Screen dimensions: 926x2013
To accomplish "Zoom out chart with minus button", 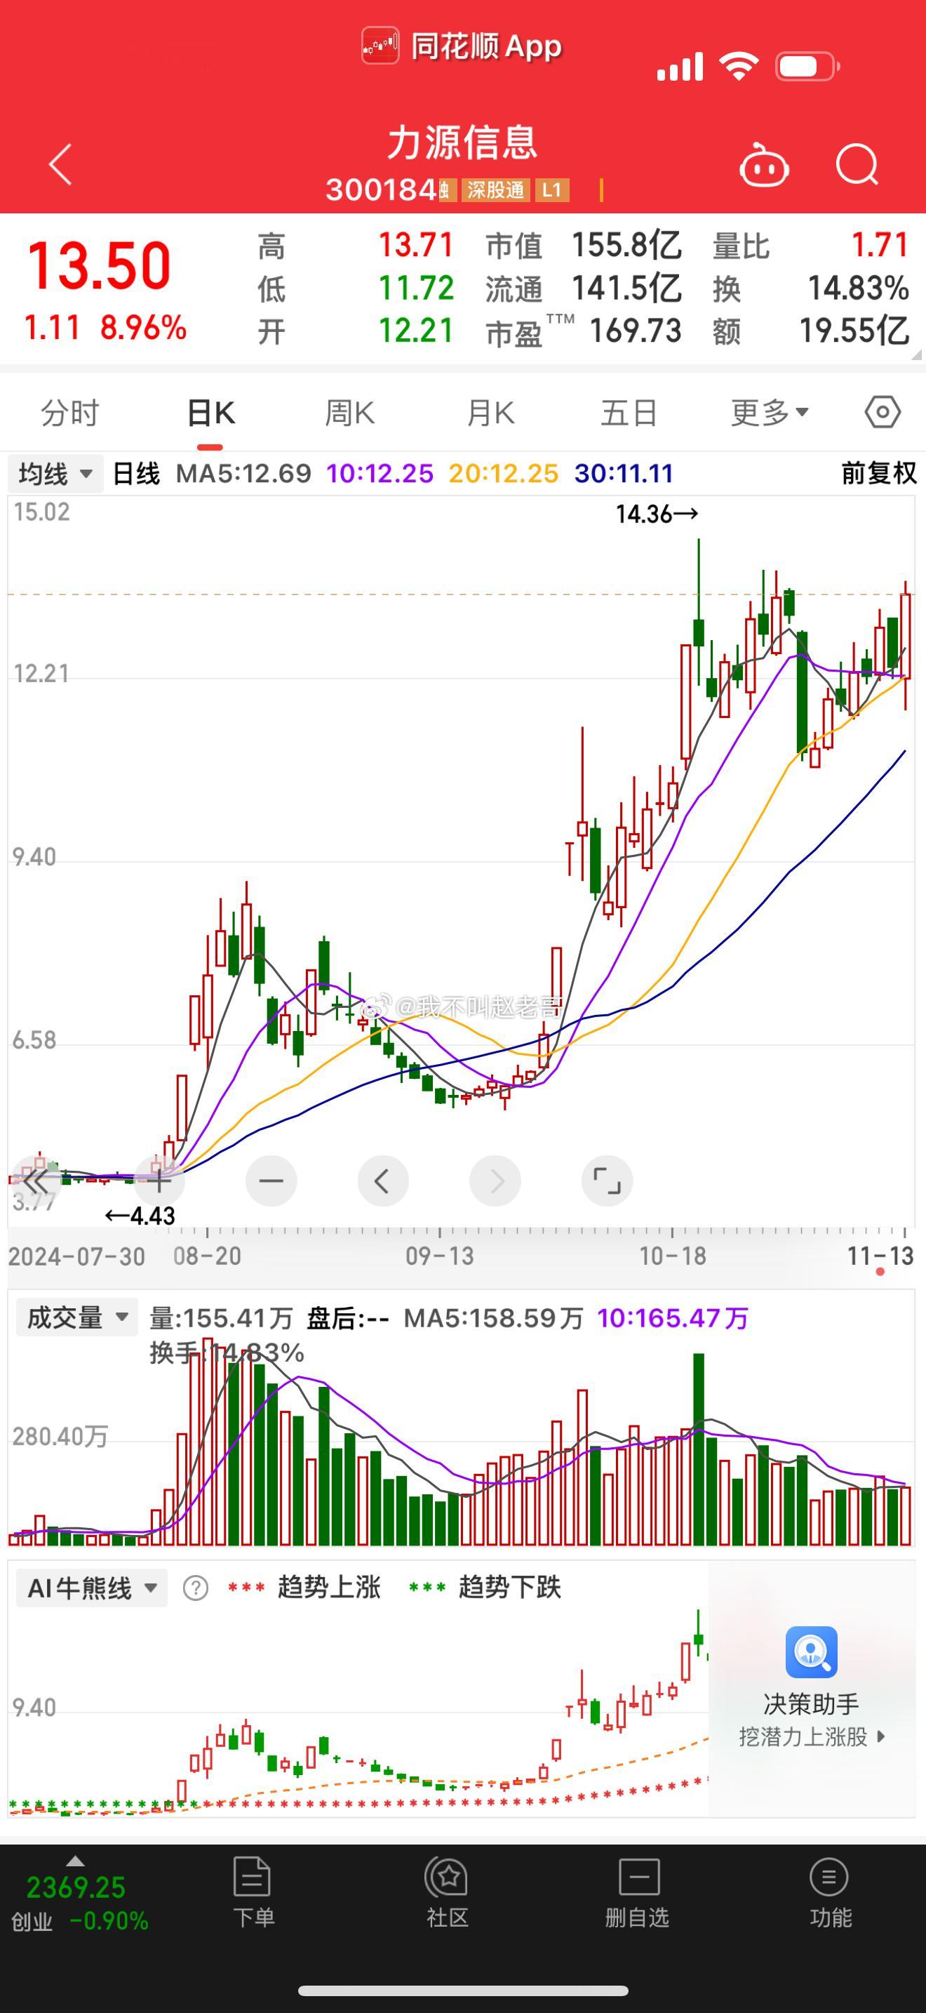I will point(271,1181).
